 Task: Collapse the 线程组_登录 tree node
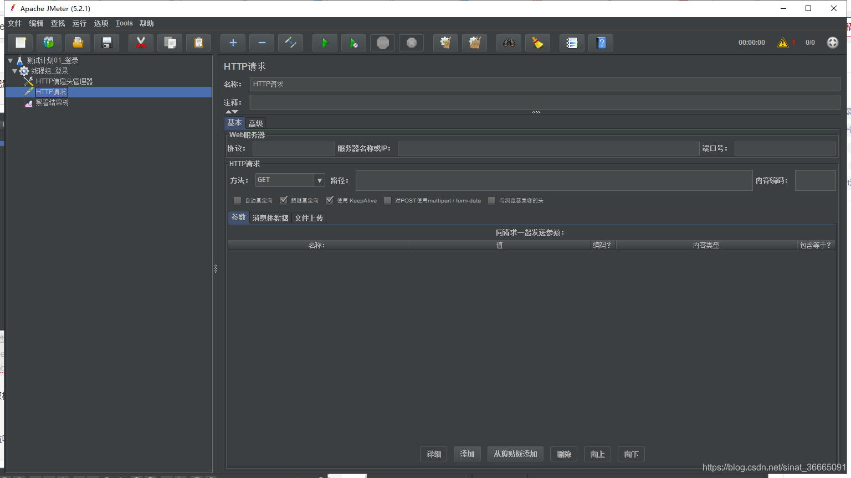coord(14,71)
